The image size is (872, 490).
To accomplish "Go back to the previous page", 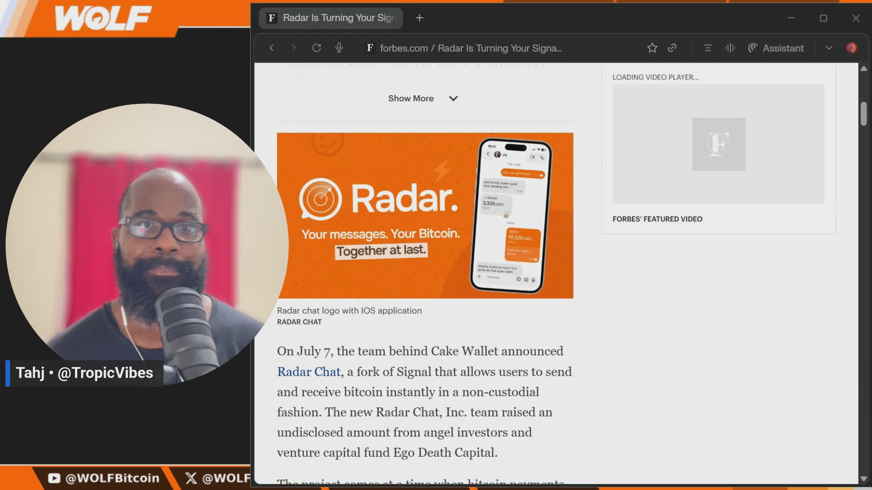I will coord(272,48).
